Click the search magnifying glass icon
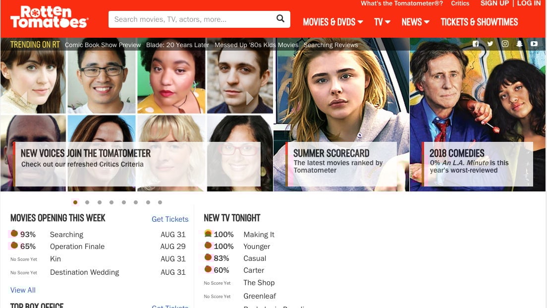The width and height of the screenshot is (547, 308). pyautogui.click(x=280, y=18)
